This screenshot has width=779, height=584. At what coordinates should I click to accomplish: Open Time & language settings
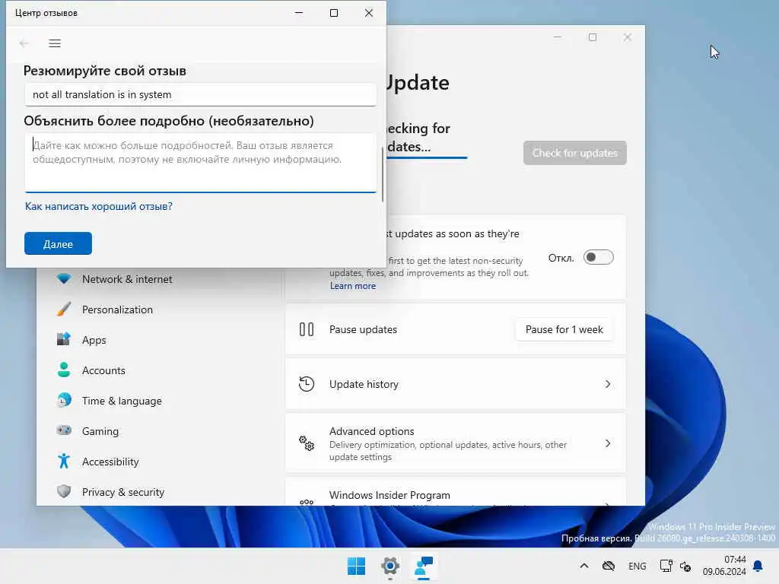tap(122, 401)
